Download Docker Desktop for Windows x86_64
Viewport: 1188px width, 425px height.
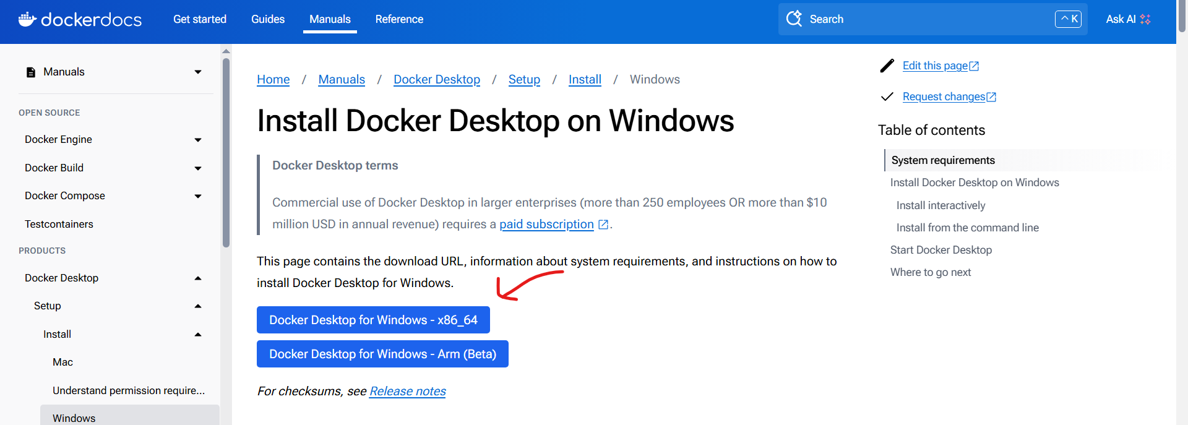coord(373,320)
